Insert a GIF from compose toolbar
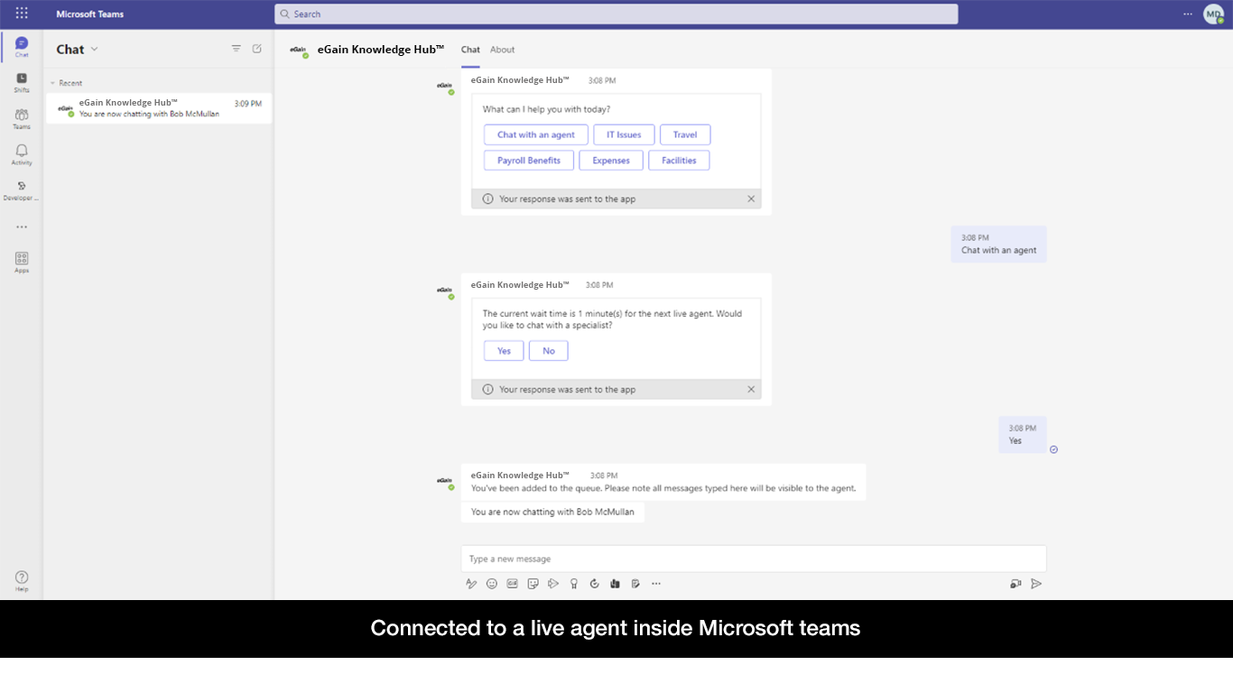This screenshot has width=1233, height=693. pos(513,584)
